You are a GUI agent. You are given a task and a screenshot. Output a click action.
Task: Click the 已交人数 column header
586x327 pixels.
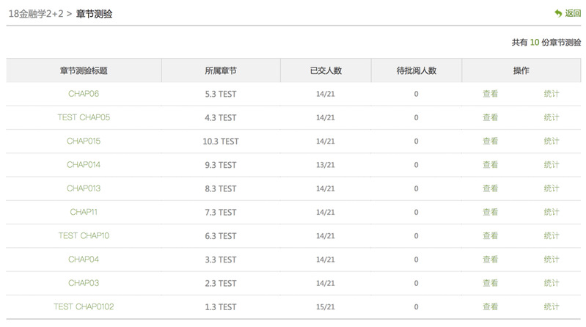tap(326, 70)
